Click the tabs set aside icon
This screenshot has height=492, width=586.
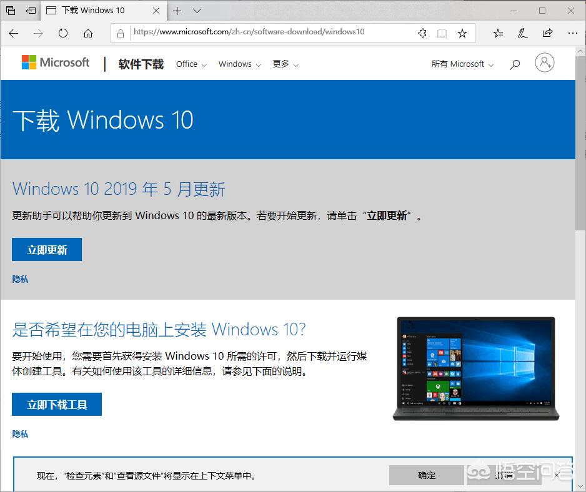[11, 11]
